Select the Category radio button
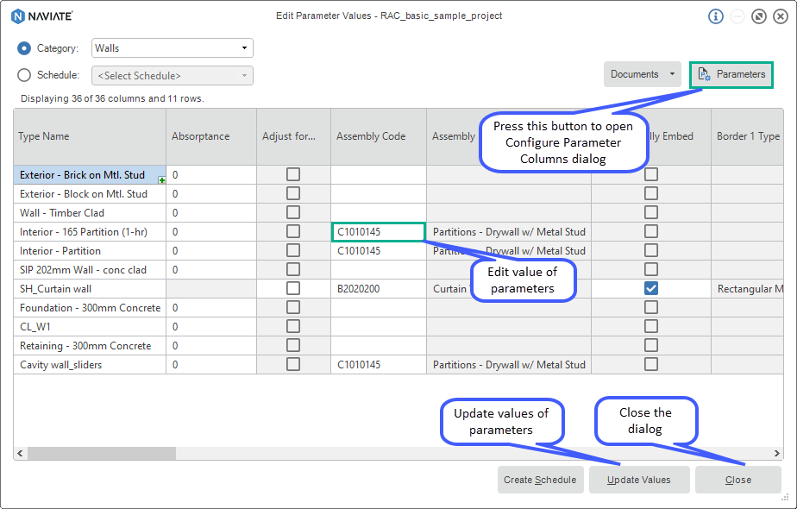The width and height of the screenshot is (797, 509). (24, 48)
